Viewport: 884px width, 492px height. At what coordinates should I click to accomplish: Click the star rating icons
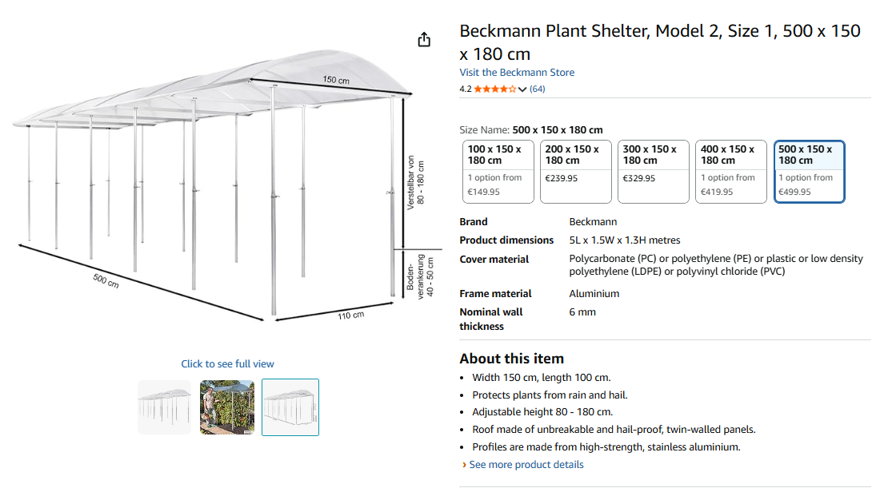tap(494, 89)
